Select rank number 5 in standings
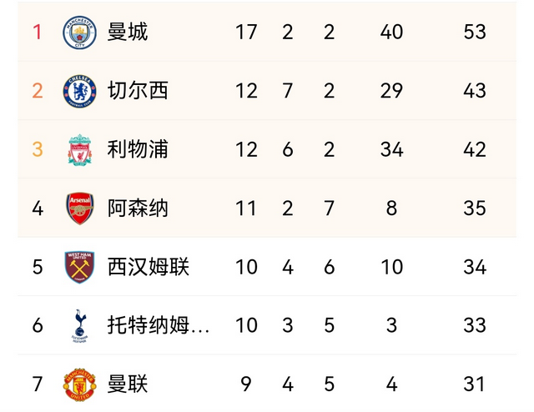 point(38,267)
